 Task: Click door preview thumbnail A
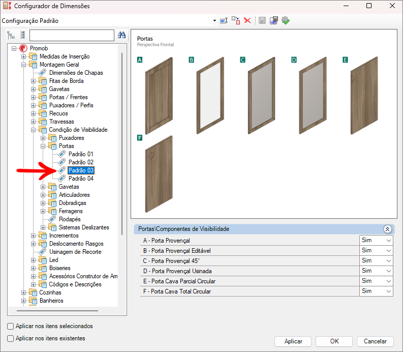(159, 96)
